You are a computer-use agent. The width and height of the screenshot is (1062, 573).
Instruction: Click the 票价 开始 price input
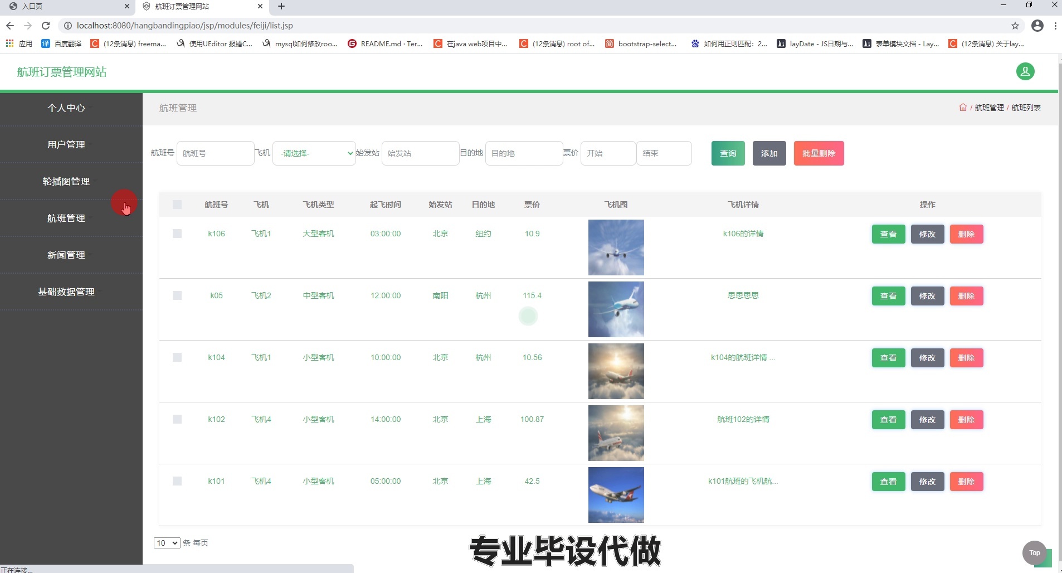[x=608, y=153]
